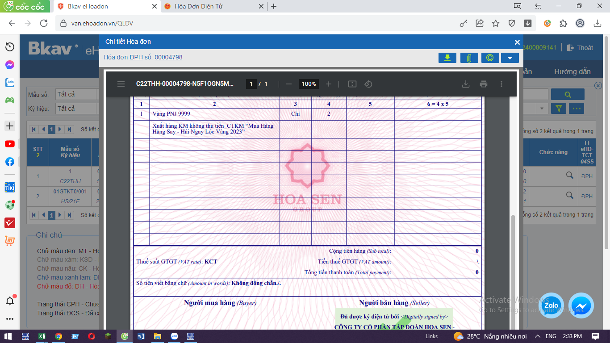Screen dimensions: 610x343
Task: Toggle the PDF viewer sidebar menu
Action: point(121,84)
